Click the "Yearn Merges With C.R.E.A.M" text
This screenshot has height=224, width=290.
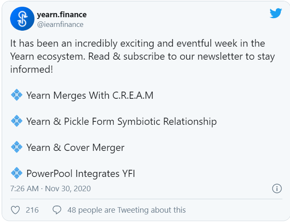90,95
